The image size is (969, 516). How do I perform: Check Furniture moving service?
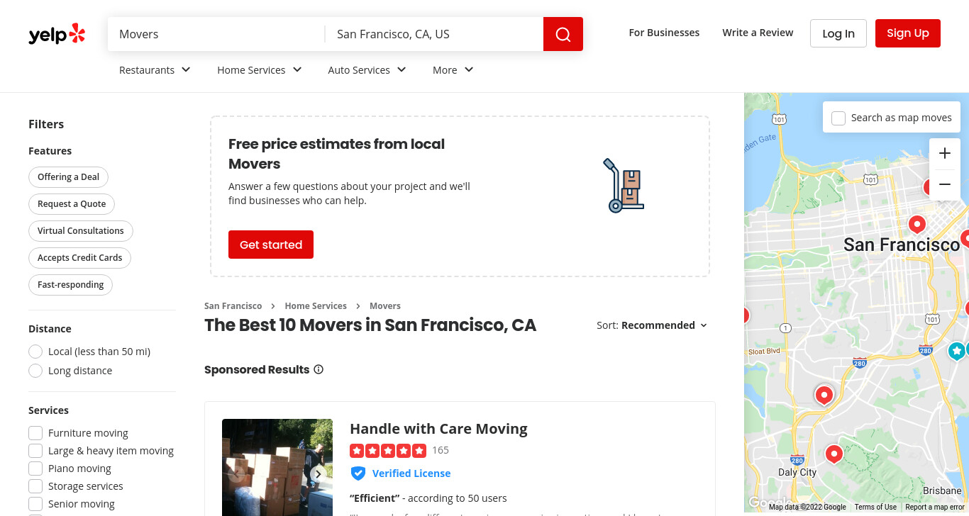tap(35, 433)
